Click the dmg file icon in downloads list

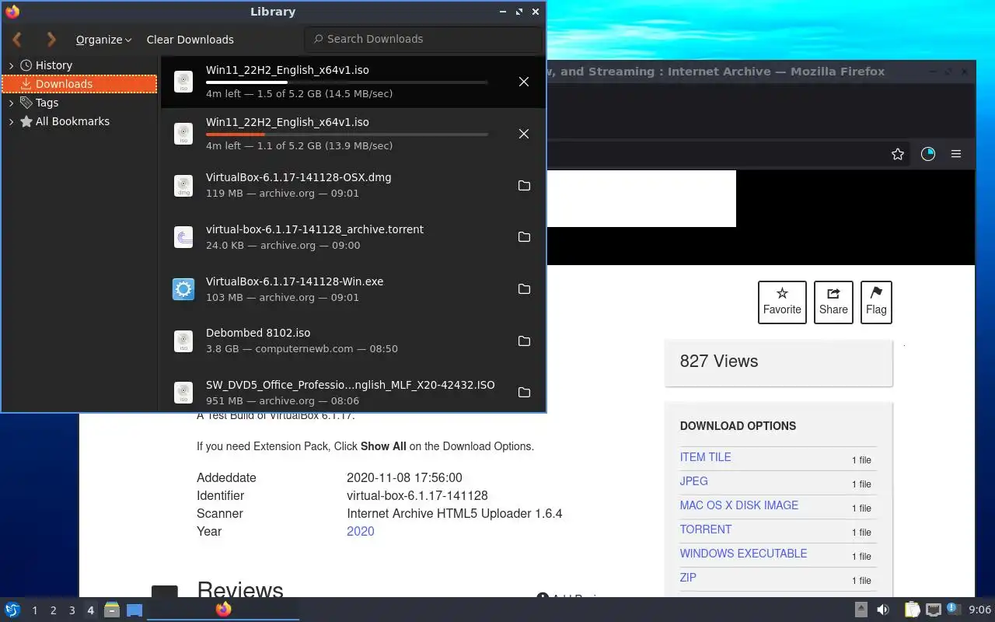pyautogui.click(x=183, y=185)
